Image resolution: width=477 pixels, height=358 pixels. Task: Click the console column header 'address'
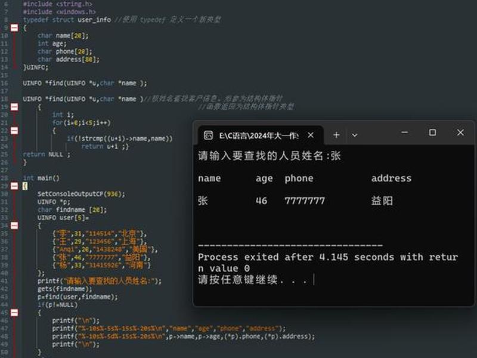[x=391, y=178]
